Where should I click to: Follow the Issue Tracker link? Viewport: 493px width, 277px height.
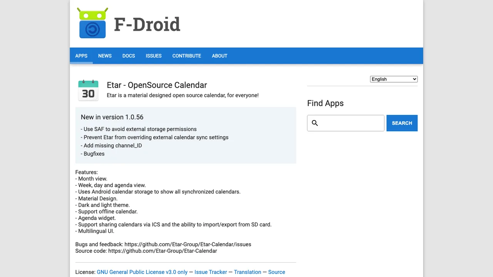pos(211,272)
